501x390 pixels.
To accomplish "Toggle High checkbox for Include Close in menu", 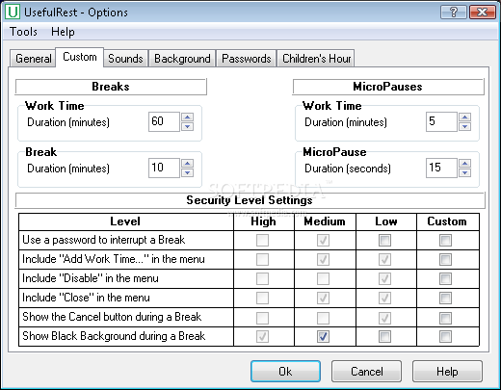I will (x=262, y=298).
